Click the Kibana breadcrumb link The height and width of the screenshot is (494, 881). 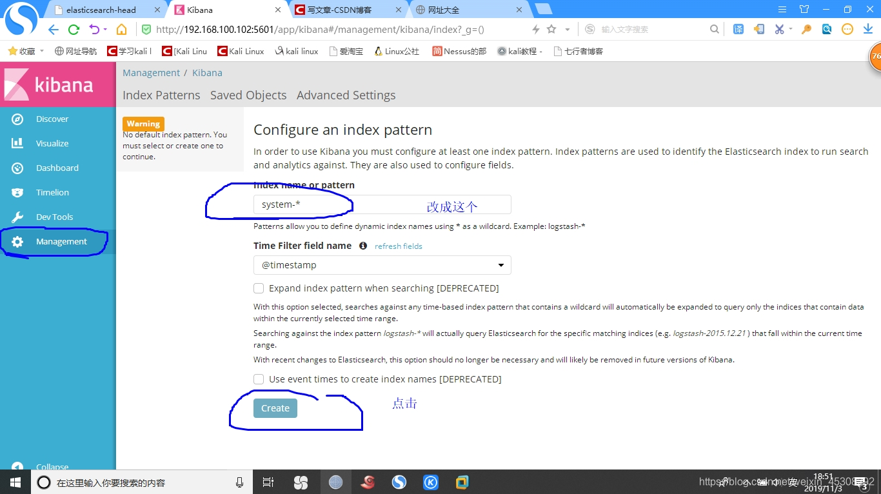coord(207,73)
